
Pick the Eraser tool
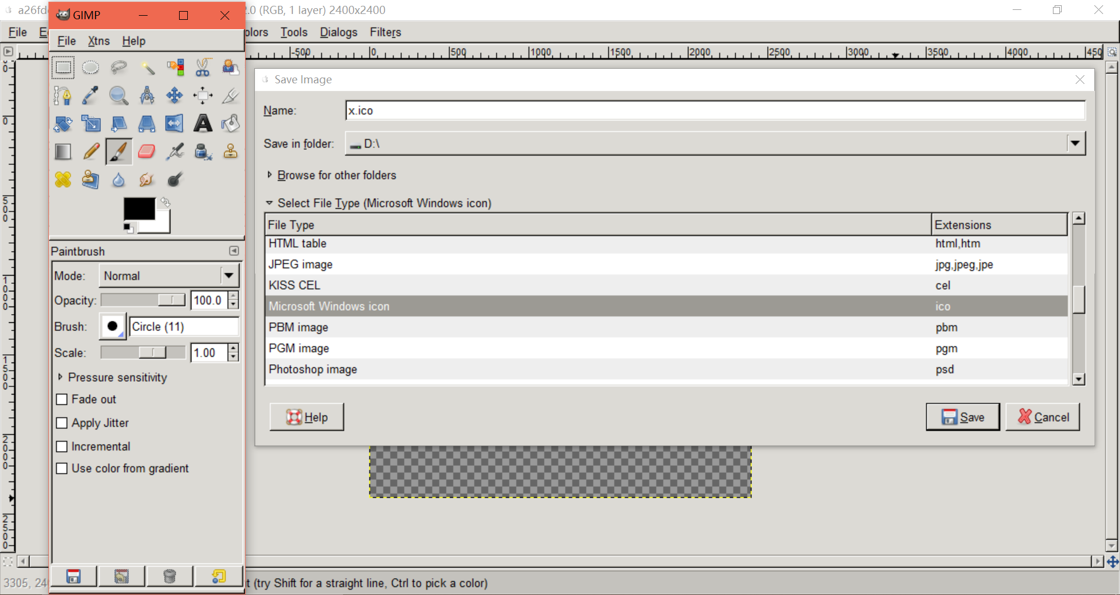click(x=146, y=152)
